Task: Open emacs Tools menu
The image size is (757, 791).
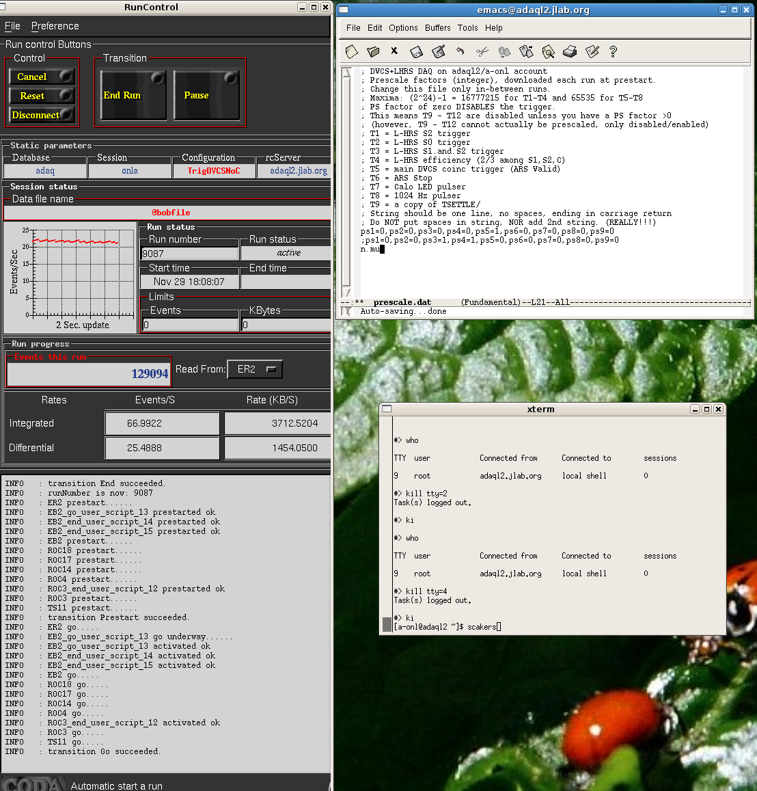Action: (x=468, y=28)
